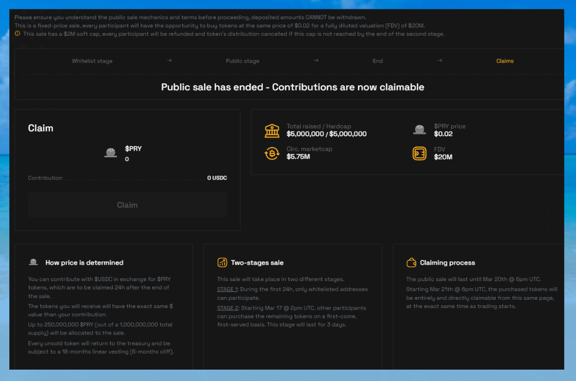Click the Two-stages sale chart icon
576x381 pixels.
[x=222, y=262]
